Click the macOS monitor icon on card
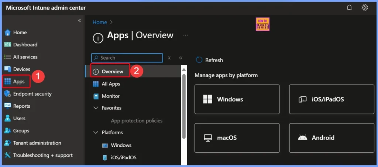The width and height of the screenshot is (378, 167). tap(207, 138)
